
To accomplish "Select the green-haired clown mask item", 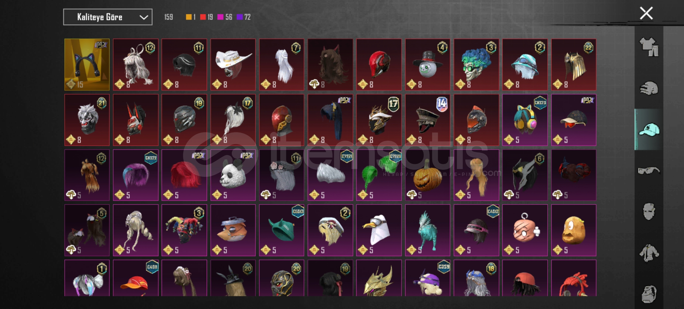I will pyautogui.click(x=476, y=65).
